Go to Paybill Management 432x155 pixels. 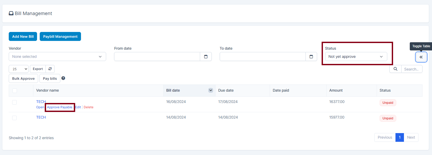60,36
